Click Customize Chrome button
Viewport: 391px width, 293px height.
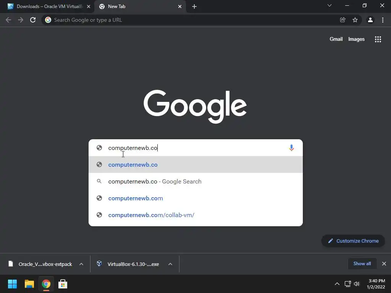tap(353, 241)
